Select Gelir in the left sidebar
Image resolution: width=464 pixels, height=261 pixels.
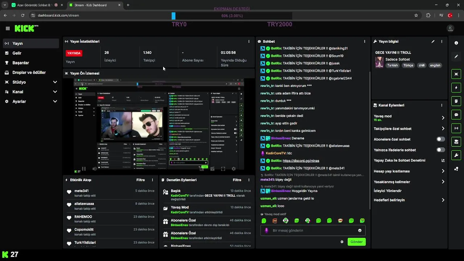tap(31, 53)
